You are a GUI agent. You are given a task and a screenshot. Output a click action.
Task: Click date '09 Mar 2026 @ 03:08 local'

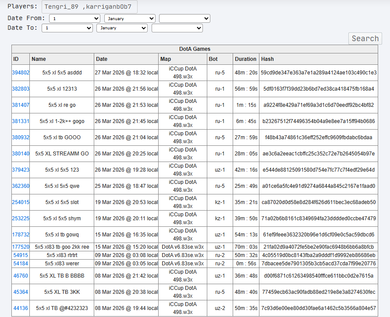(x=126, y=255)
